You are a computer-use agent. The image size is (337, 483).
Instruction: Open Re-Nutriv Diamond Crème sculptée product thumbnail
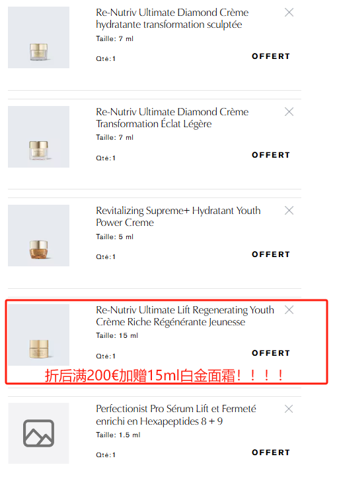[x=39, y=37]
